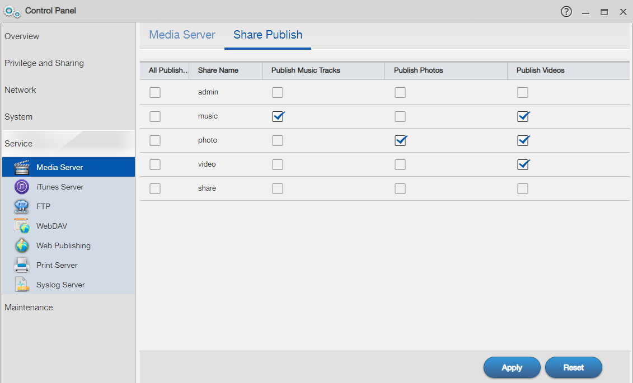Expand the Privilege and Sharing section
The width and height of the screenshot is (633, 383).
click(x=44, y=63)
